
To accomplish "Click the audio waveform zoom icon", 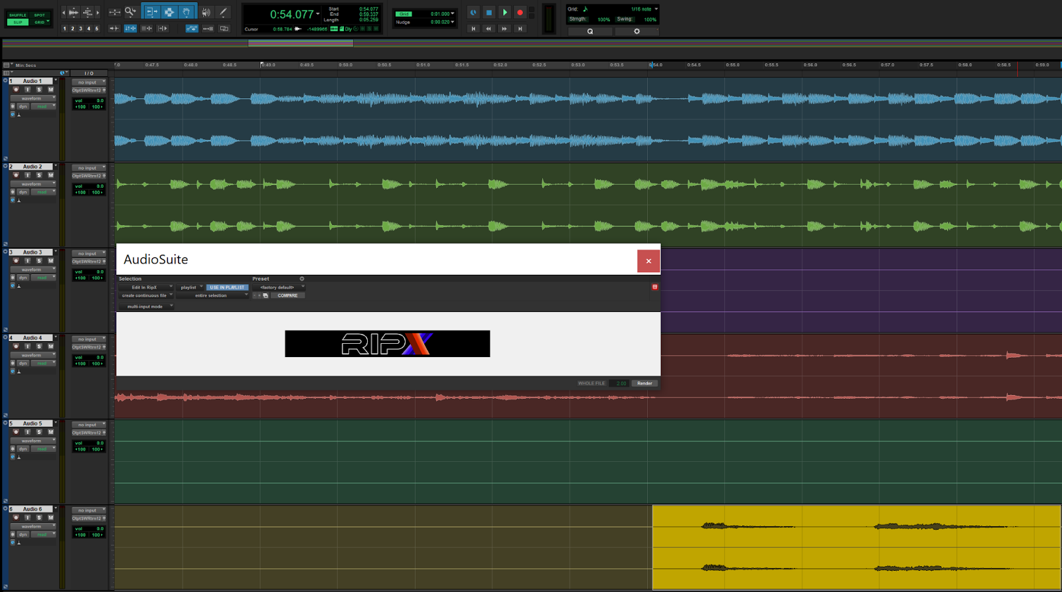I will click(x=73, y=12).
